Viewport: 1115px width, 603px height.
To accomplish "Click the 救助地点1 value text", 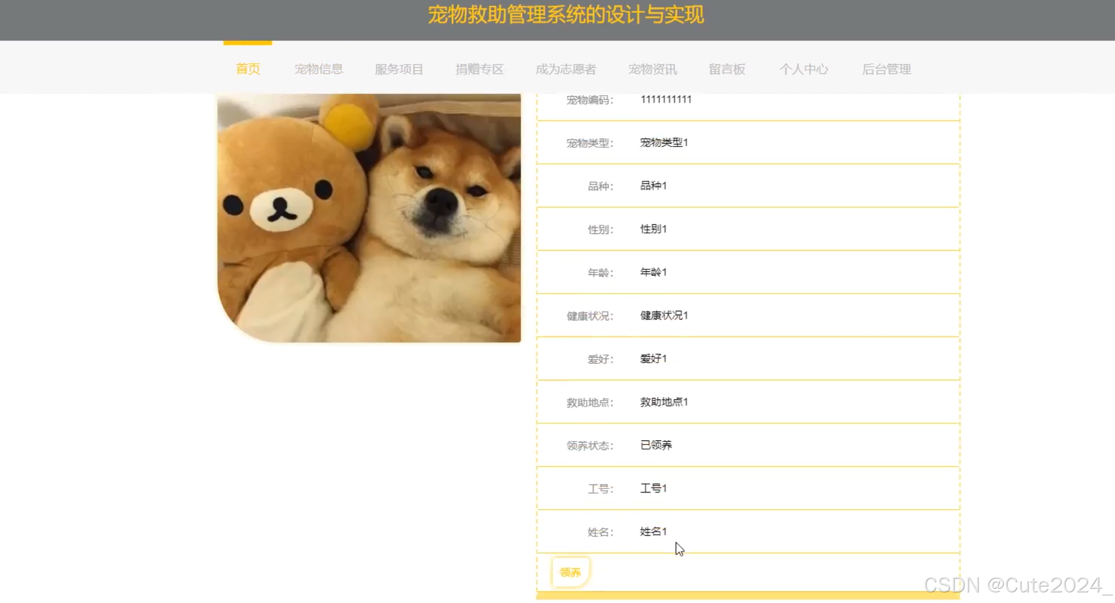I will tap(664, 402).
